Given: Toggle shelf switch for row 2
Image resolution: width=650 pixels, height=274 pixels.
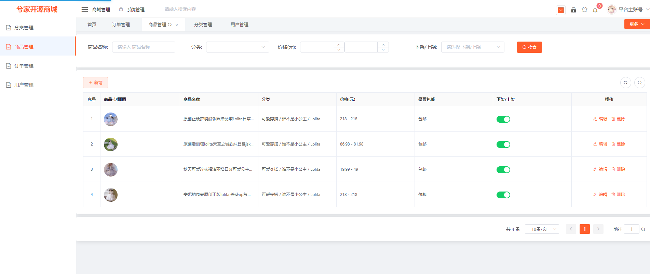Looking at the screenshot, I should pyautogui.click(x=503, y=144).
